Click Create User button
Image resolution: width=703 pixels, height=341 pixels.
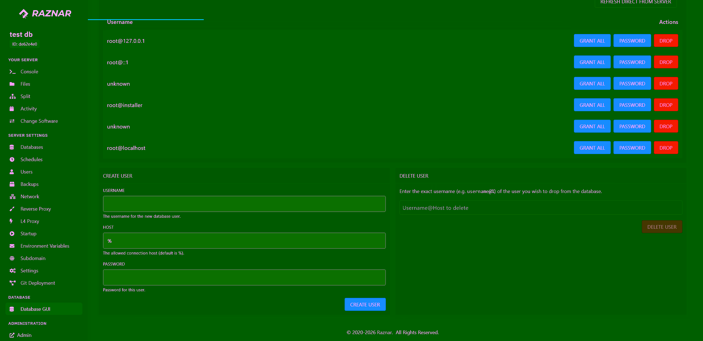(365, 304)
